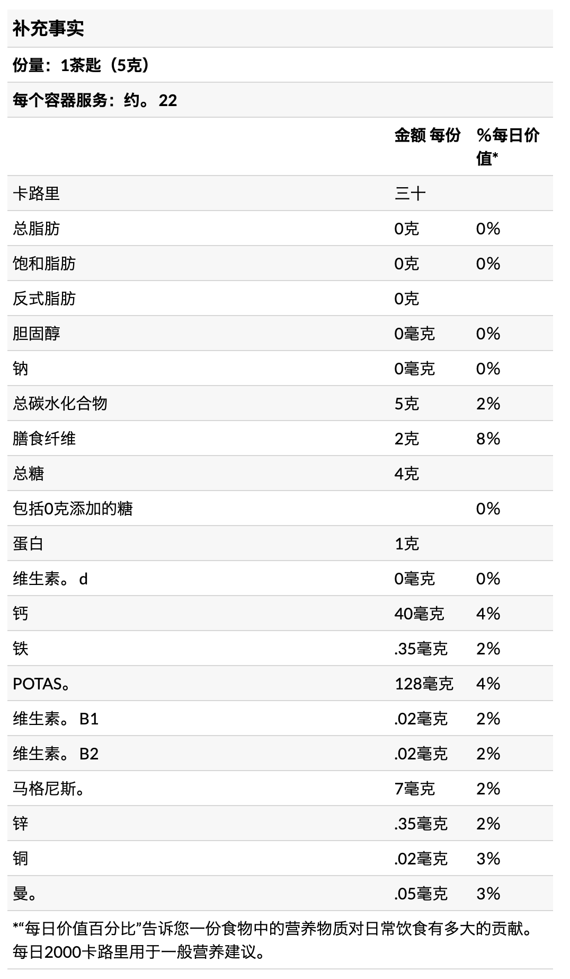Select the 份量：1茶匙（5克）serving size line
Image resolution: width=570 pixels, height=979 pixels.
(x=81, y=65)
